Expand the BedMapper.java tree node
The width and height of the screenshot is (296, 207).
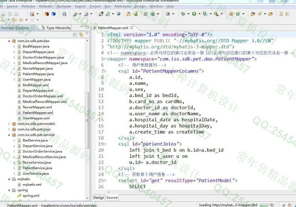point(14,46)
